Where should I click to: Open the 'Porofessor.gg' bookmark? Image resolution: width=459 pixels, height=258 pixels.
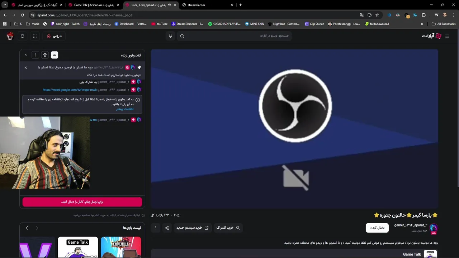[344, 24]
